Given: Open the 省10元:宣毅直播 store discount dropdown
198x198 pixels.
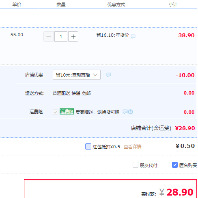Looking at the screenshot, I should [x=77, y=75].
